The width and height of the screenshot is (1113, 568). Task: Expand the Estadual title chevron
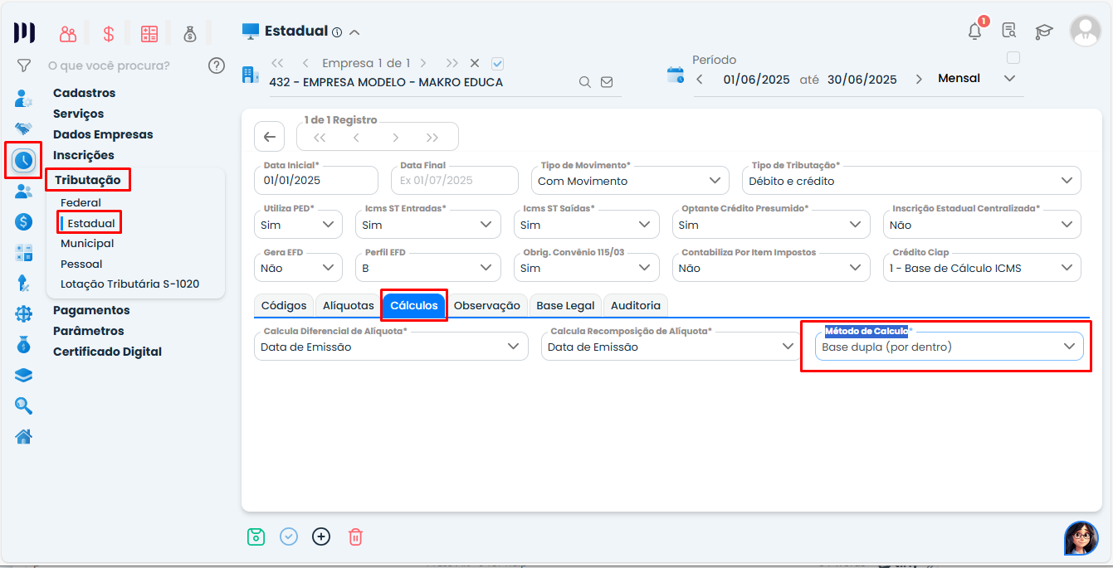(x=354, y=32)
